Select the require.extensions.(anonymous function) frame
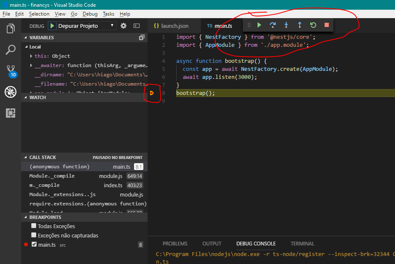 84,204
